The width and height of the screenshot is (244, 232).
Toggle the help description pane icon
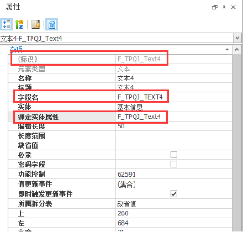click(51, 24)
